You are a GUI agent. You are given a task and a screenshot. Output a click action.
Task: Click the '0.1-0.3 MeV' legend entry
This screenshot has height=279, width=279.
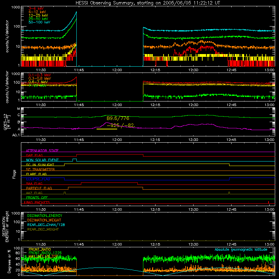click(40, 75)
